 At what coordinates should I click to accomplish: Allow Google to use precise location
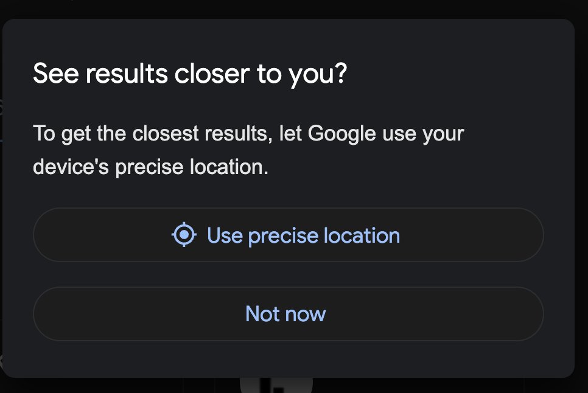coord(289,235)
